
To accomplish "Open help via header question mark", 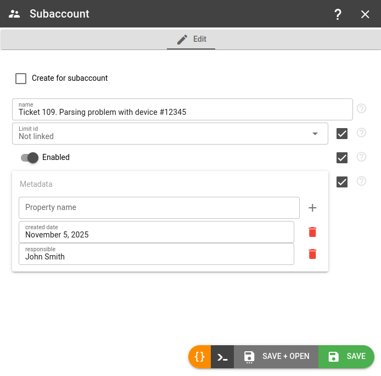I will click(338, 14).
